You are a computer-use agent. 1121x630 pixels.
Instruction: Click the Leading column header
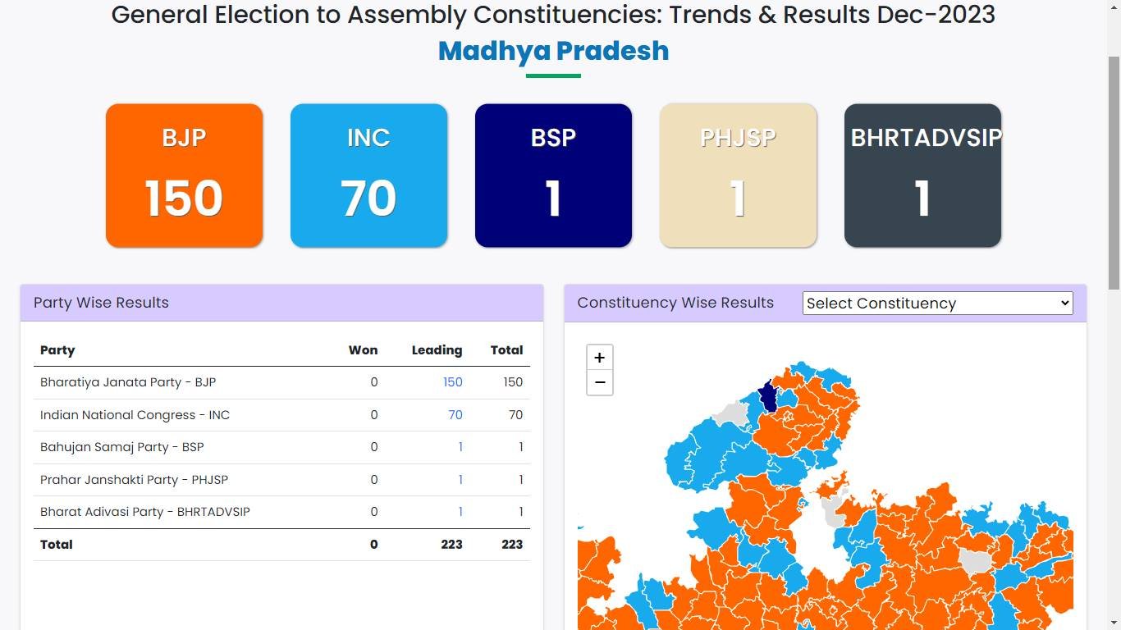pos(437,350)
